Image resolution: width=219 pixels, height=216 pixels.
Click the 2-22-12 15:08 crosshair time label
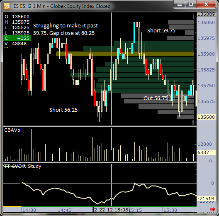[x=111, y=210]
